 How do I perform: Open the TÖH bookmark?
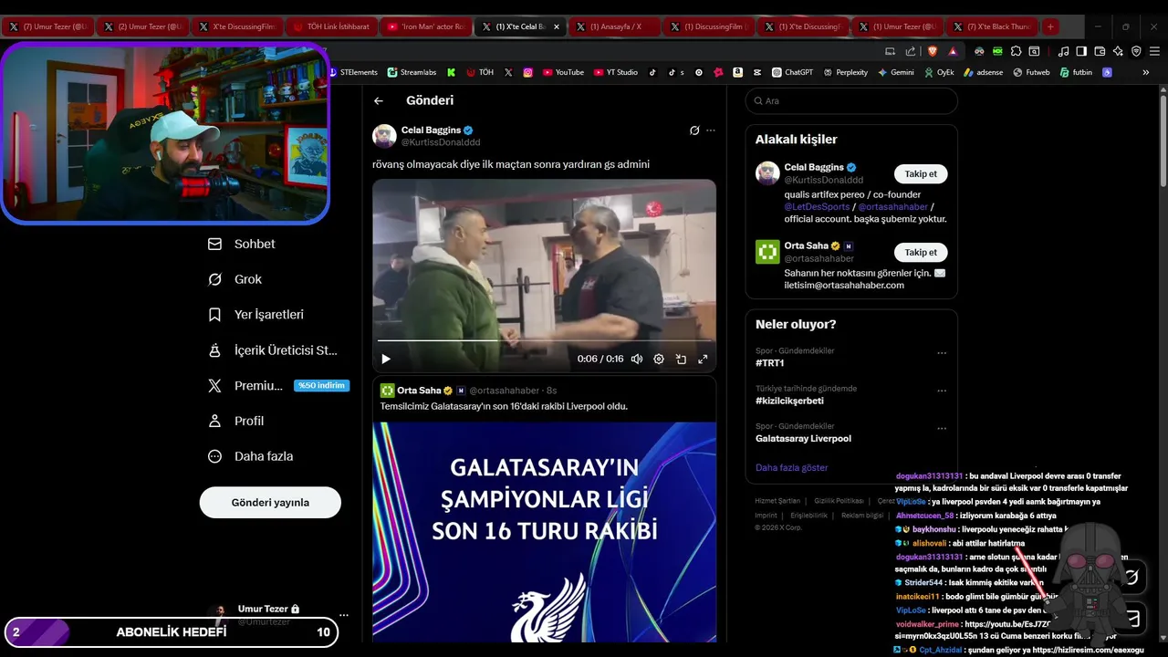coord(480,72)
